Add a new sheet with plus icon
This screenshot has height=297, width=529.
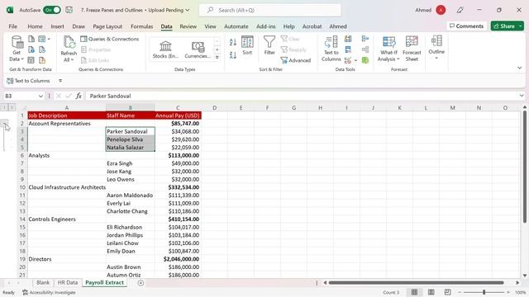pos(141,283)
